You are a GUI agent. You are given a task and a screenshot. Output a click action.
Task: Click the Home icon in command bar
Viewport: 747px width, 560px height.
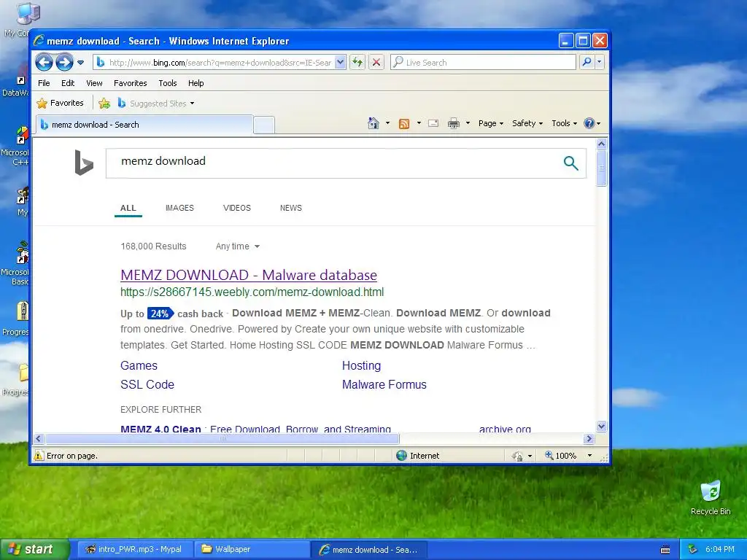pyautogui.click(x=373, y=123)
